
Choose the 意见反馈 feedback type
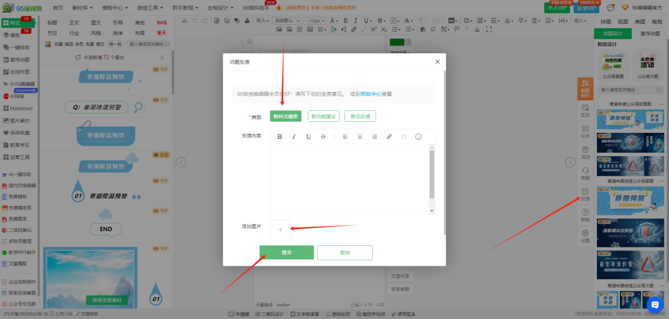tap(360, 117)
